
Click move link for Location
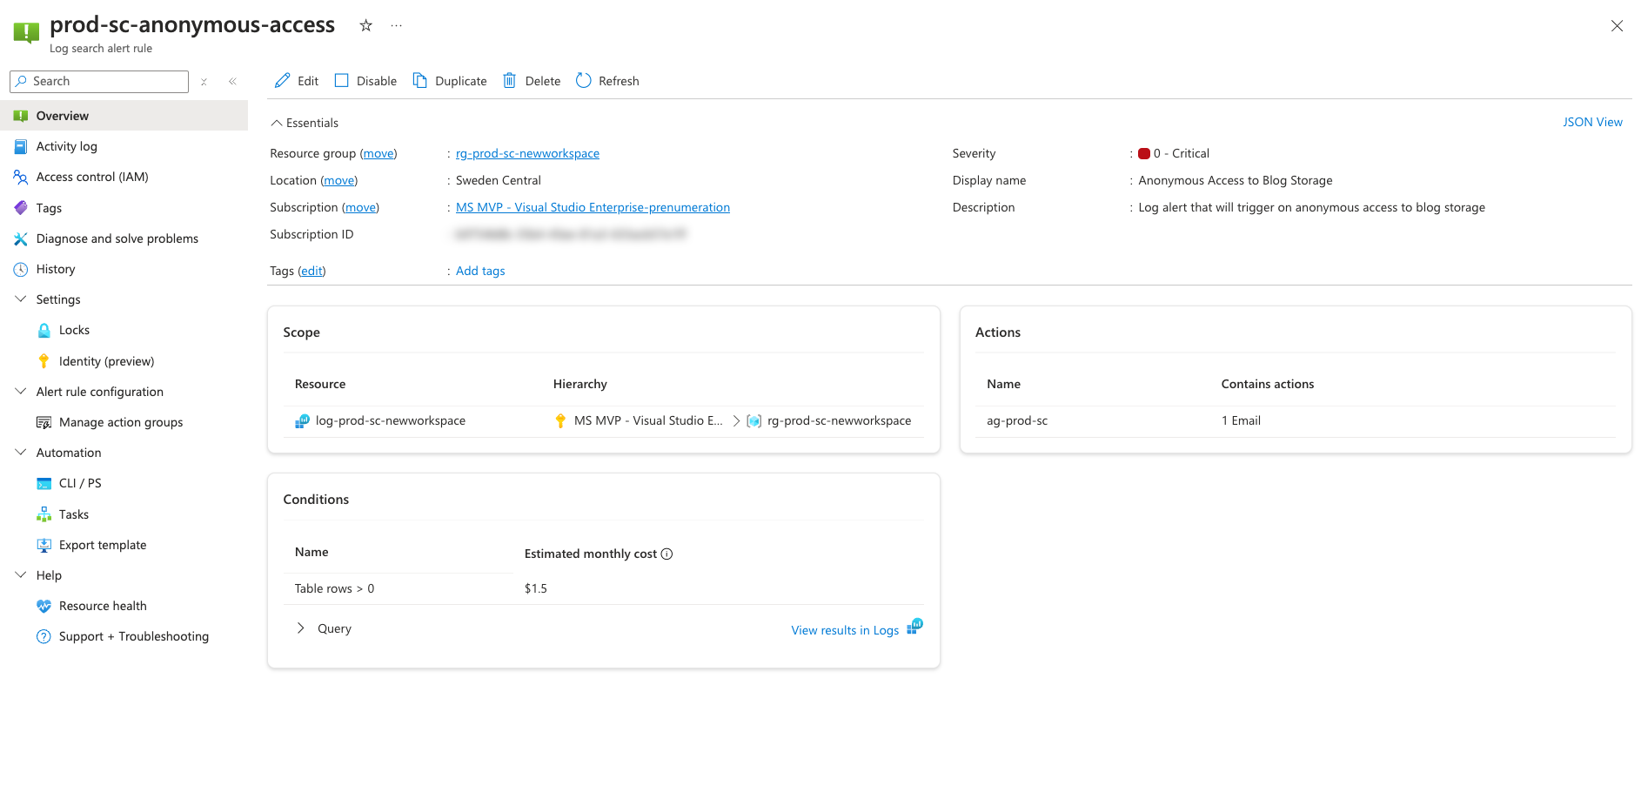pos(339,180)
